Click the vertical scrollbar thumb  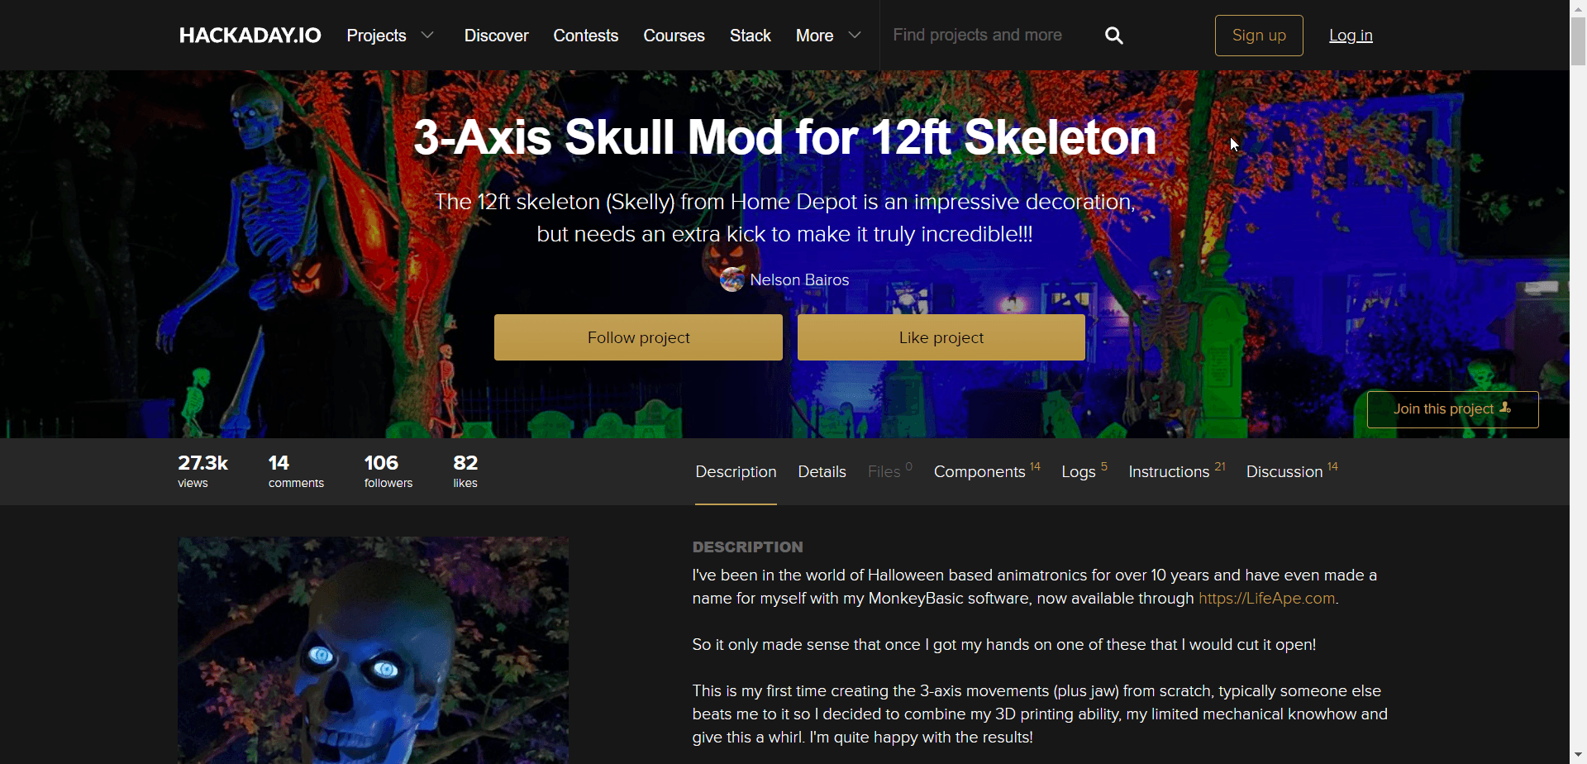[x=1579, y=41]
